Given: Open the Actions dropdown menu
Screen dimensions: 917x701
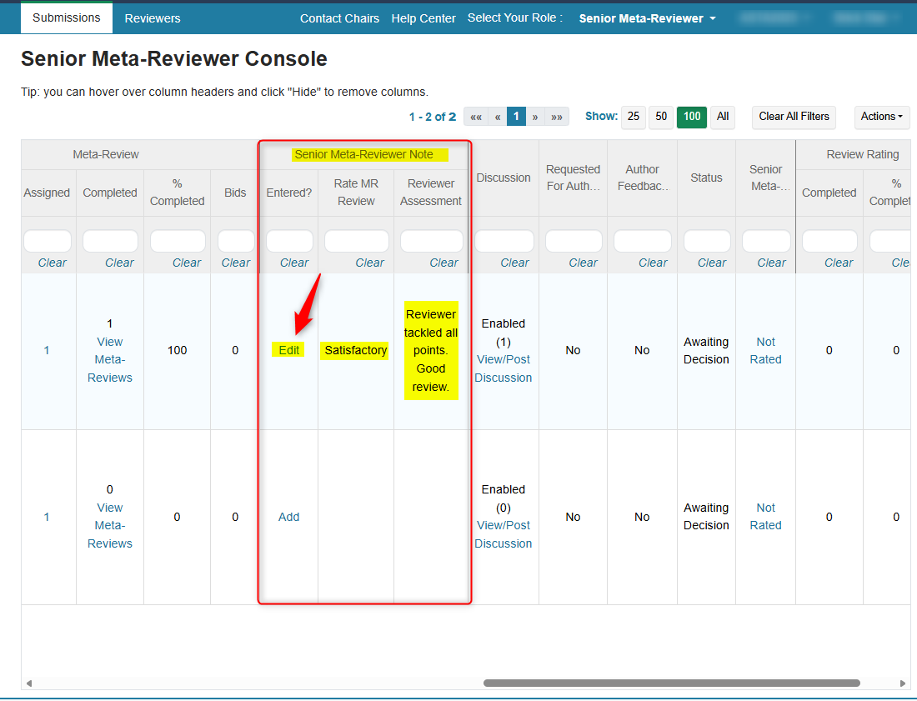Looking at the screenshot, I should click(881, 117).
